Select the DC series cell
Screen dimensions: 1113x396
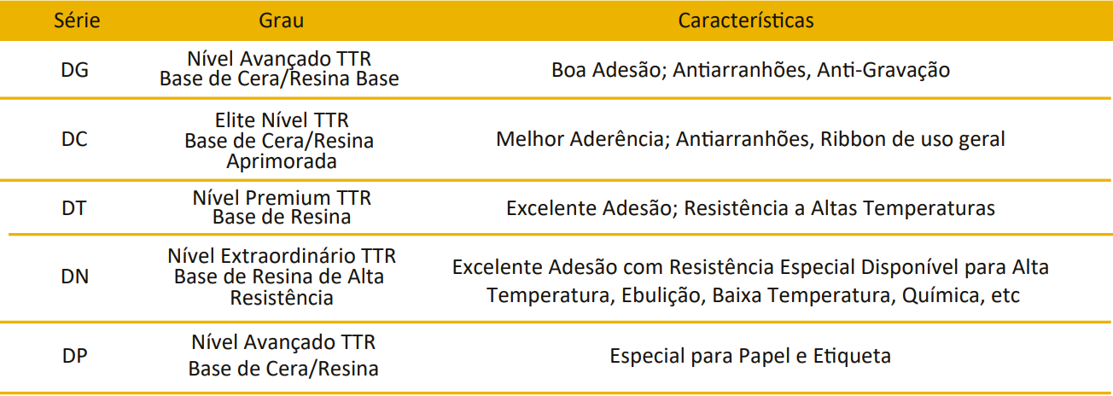pos(75,139)
